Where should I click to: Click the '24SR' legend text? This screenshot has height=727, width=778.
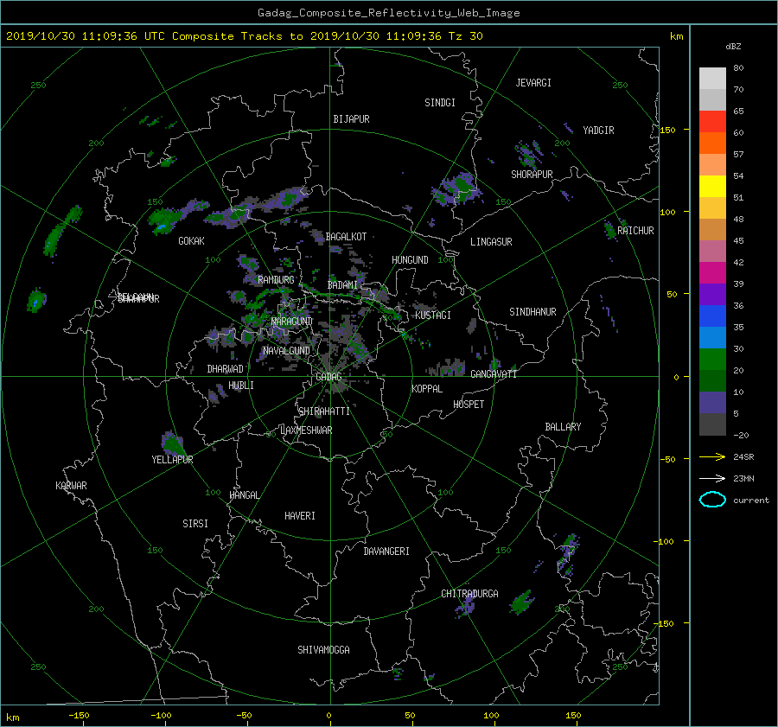point(743,457)
